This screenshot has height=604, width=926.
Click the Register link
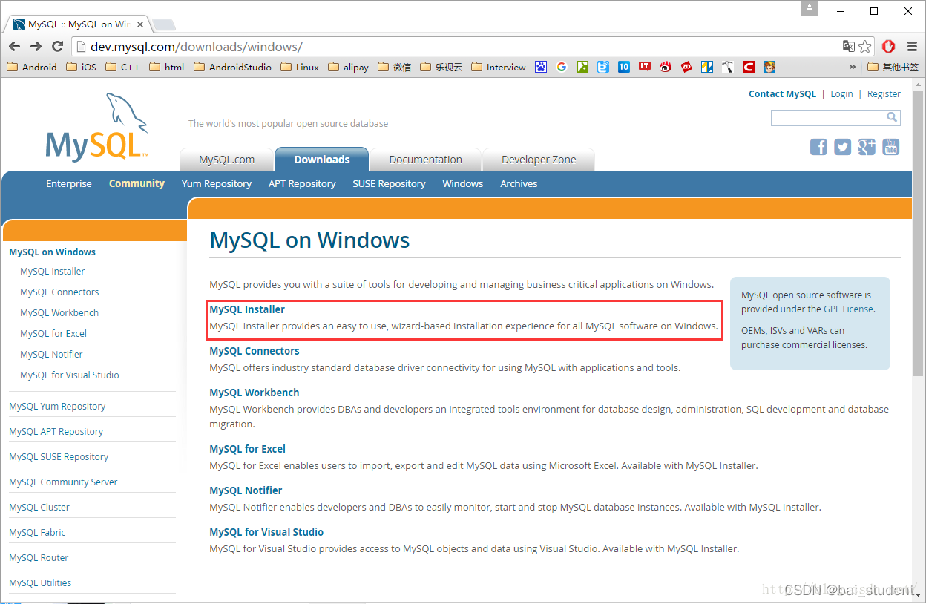click(x=884, y=94)
